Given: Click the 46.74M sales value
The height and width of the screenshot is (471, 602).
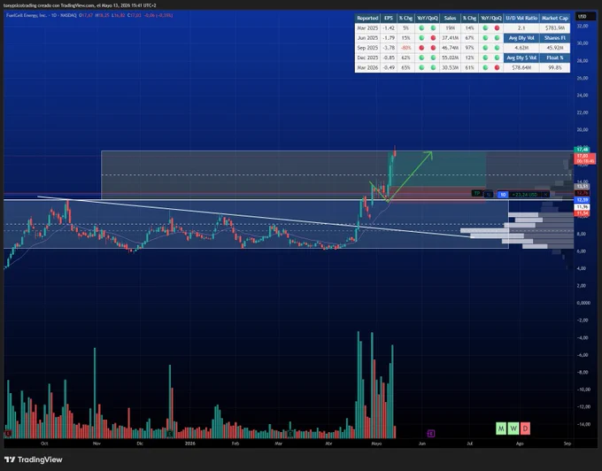Looking at the screenshot, I should [x=450, y=48].
